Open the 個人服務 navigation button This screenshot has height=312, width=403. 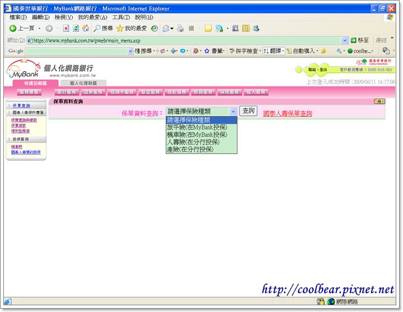[256, 92]
